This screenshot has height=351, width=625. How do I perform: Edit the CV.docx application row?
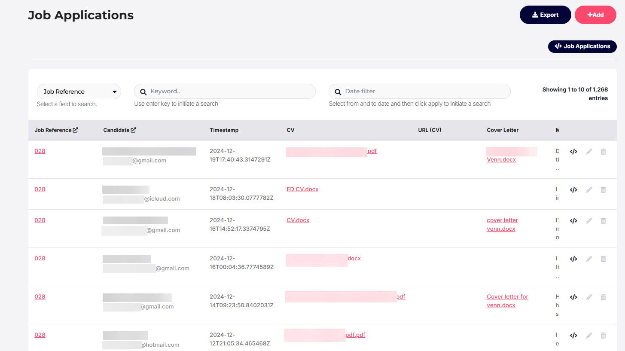coord(589,221)
